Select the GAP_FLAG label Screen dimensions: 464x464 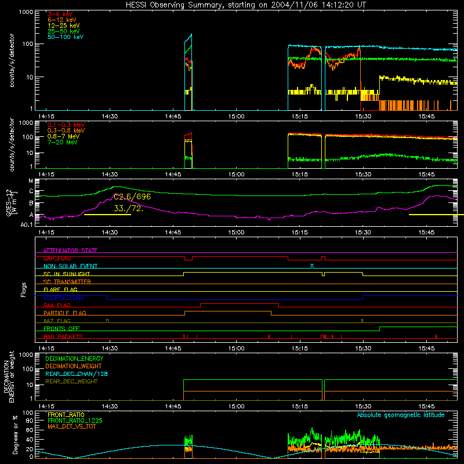pyautogui.click(x=57, y=258)
